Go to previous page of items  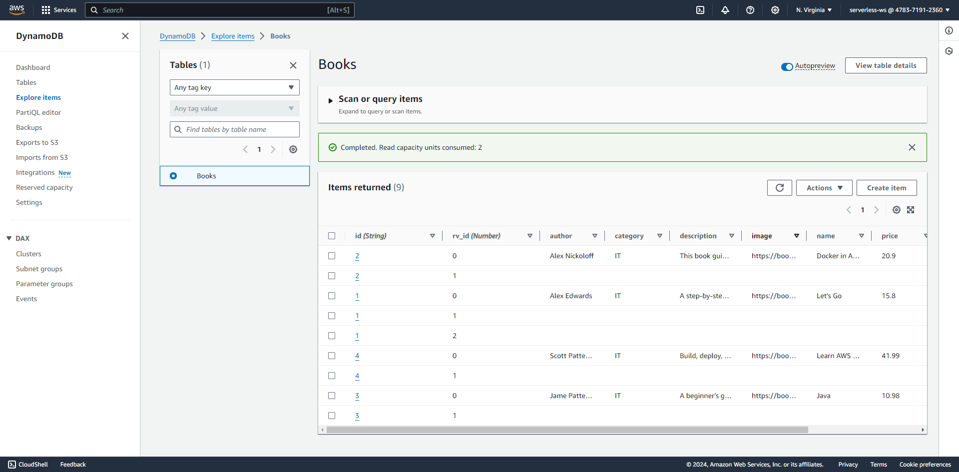(849, 210)
